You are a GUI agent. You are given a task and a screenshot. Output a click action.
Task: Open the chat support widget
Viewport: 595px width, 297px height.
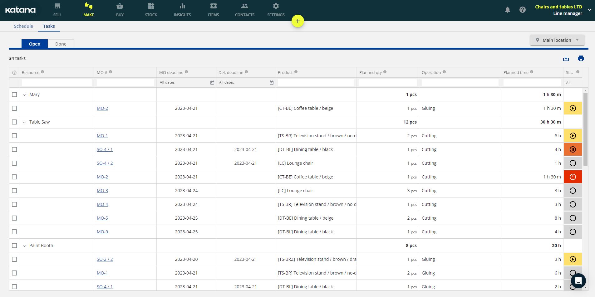tap(578, 281)
